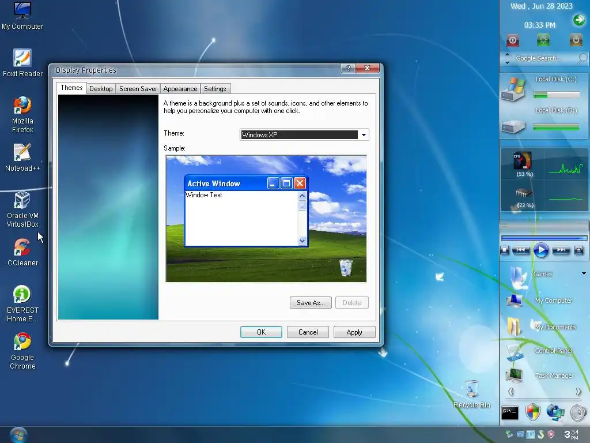Play media in sidebar player
590x443 pixels.
(x=540, y=250)
